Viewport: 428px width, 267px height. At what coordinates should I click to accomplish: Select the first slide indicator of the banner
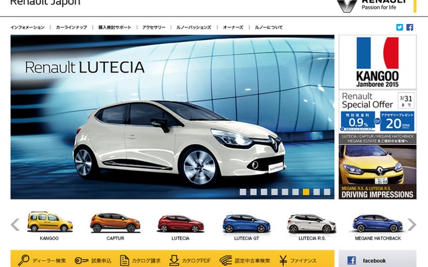point(243,192)
